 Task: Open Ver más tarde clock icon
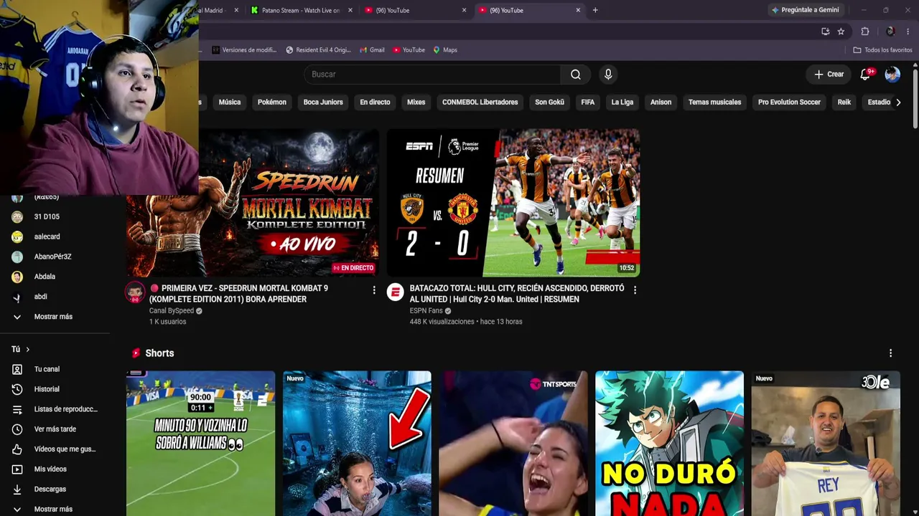17,429
